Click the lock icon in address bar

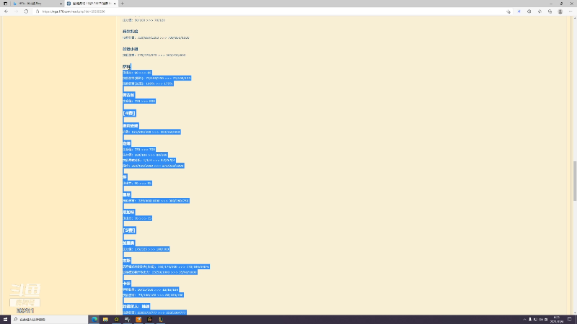(38, 12)
